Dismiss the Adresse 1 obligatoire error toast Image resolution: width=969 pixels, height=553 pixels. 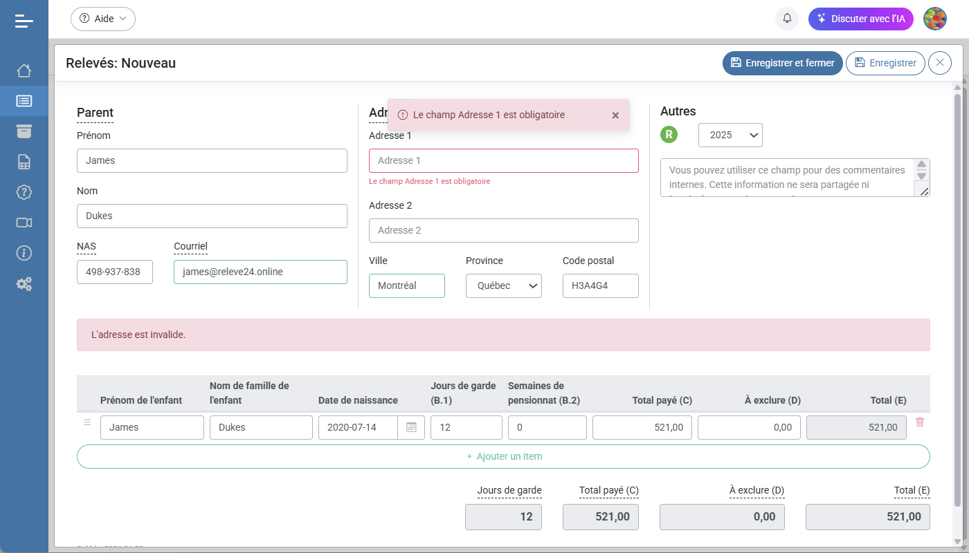pos(615,115)
